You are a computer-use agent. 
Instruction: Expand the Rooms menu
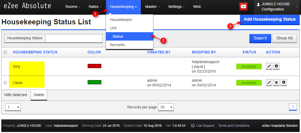pyautogui.click(x=73, y=7)
